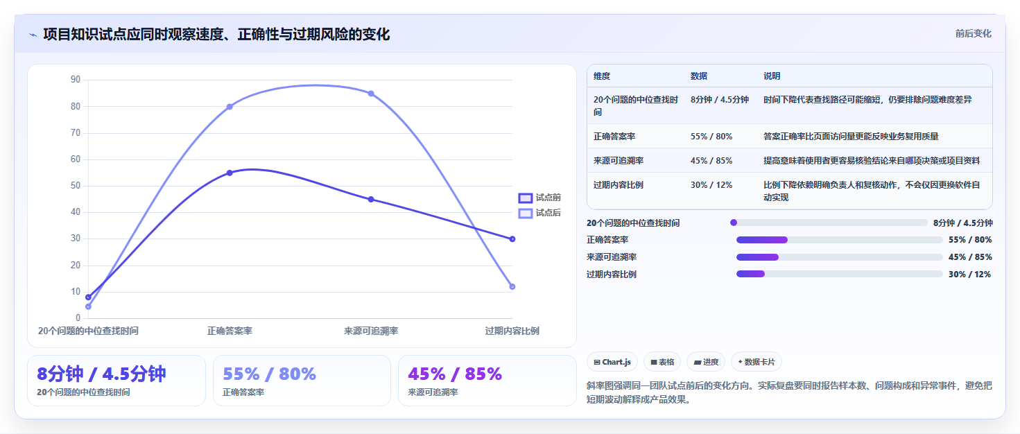Image resolution: width=1020 pixels, height=434 pixels.
Task: Click the 试点后 data point at 来源可追溯率
Action: [371, 94]
